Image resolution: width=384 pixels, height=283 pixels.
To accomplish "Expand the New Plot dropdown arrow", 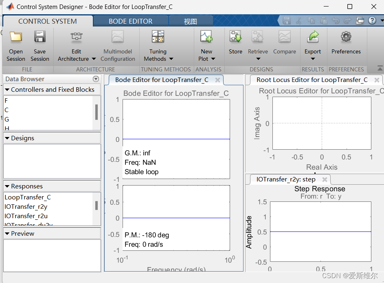I will tap(213, 59).
